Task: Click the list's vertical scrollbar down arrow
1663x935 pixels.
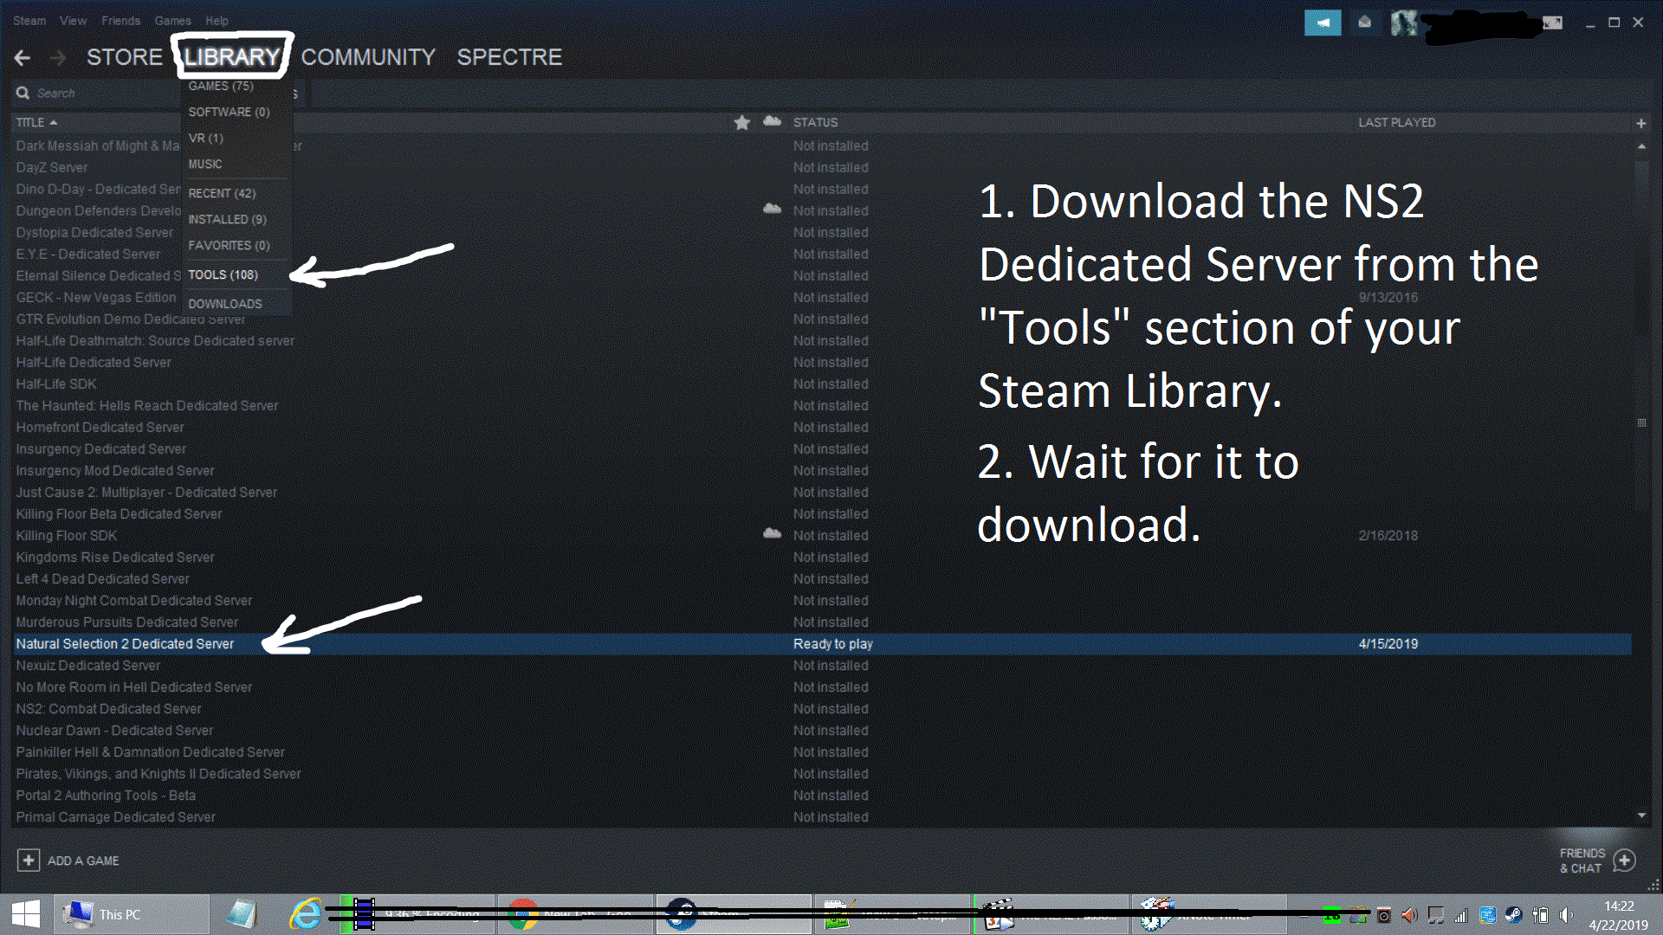Action: coord(1641,816)
